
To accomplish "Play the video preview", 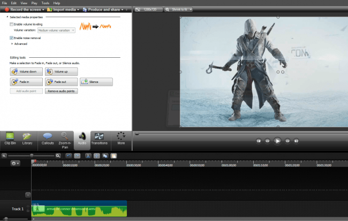I will pyautogui.click(x=277, y=141).
